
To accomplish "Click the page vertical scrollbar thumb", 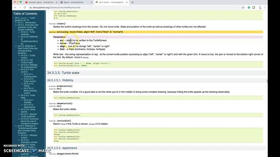I will (267, 81).
